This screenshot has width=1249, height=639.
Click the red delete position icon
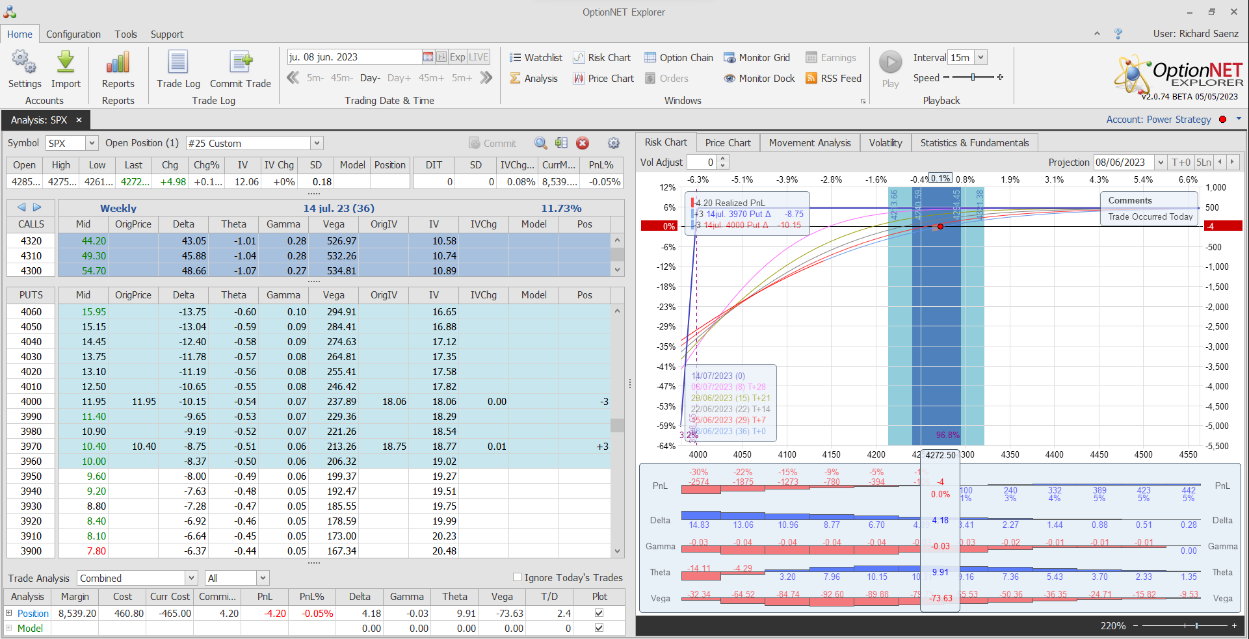click(x=583, y=143)
